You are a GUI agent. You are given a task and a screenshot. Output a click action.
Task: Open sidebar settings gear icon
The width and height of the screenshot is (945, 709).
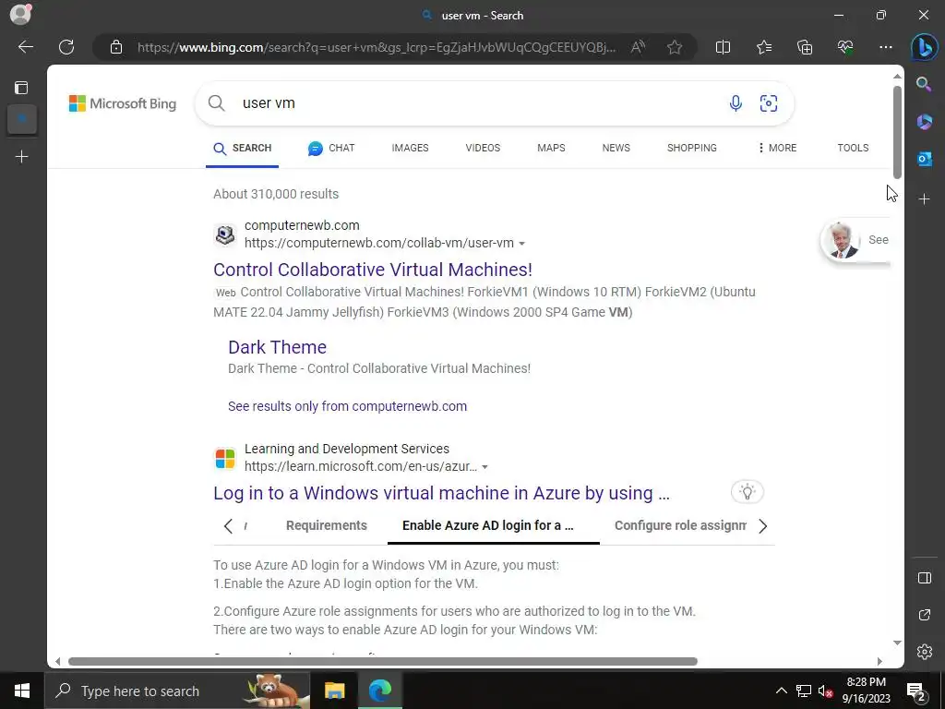tap(925, 652)
